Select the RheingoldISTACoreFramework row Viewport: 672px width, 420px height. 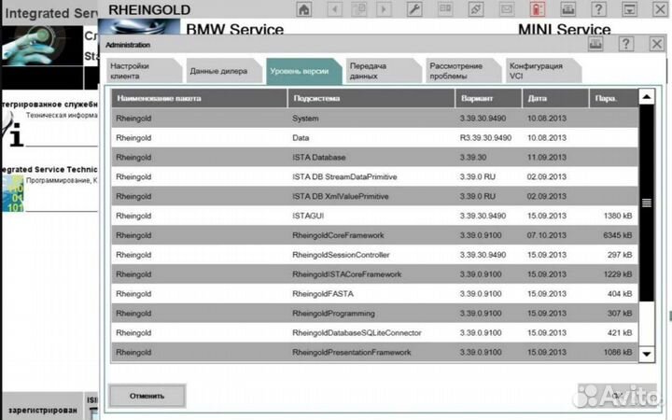point(374,274)
